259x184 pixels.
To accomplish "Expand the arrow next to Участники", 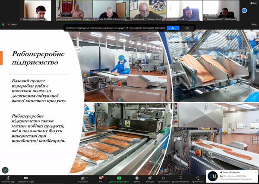I will tap(92, 178).
